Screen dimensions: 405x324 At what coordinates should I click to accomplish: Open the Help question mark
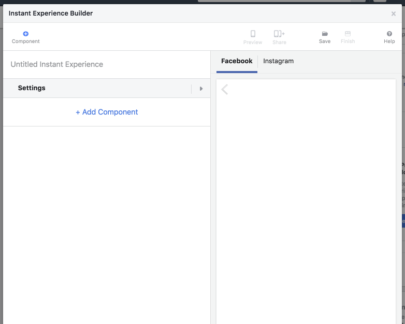click(389, 34)
